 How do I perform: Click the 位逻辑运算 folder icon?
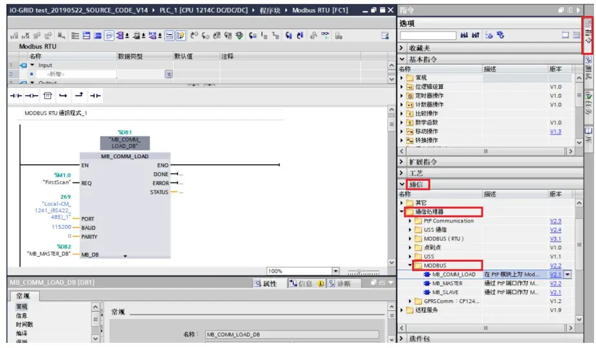(x=410, y=87)
